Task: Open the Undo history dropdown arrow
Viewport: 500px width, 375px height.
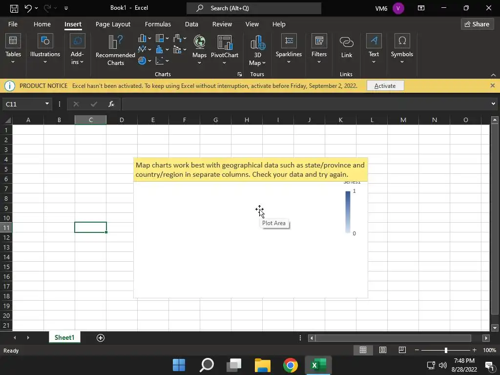Action: pyautogui.click(x=36, y=8)
